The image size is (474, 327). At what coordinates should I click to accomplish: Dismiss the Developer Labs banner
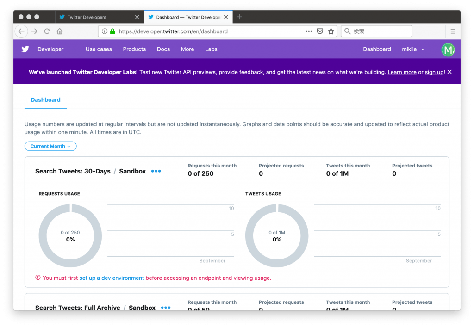tap(449, 72)
